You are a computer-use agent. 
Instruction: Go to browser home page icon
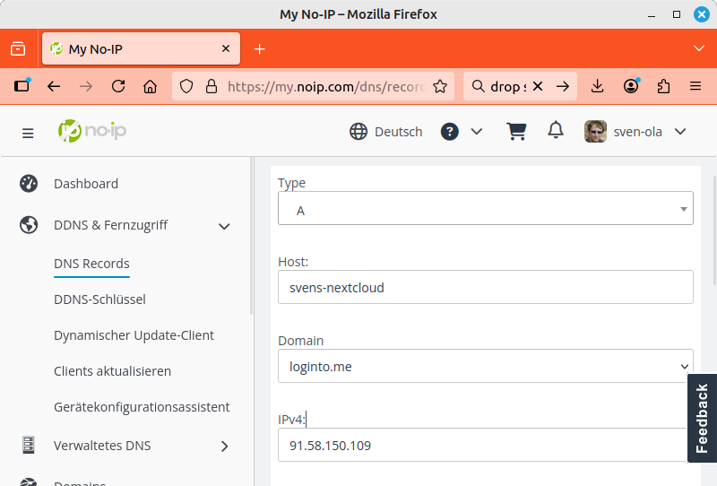pyautogui.click(x=151, y=86)
